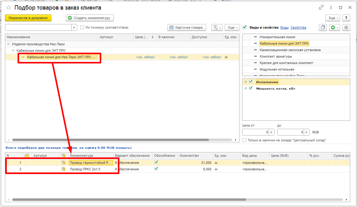Image resolution: width=357 pixels, height=207 pixels.
Task: Click the icon in row 1 before Номенклатура
Action: click(63, 163)
